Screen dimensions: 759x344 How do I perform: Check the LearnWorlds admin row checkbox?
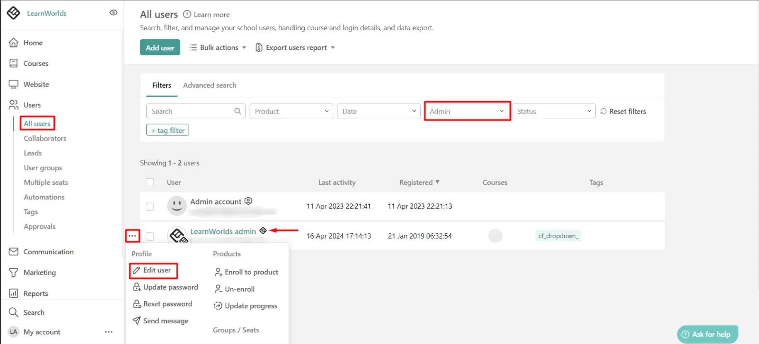point(150,236)
